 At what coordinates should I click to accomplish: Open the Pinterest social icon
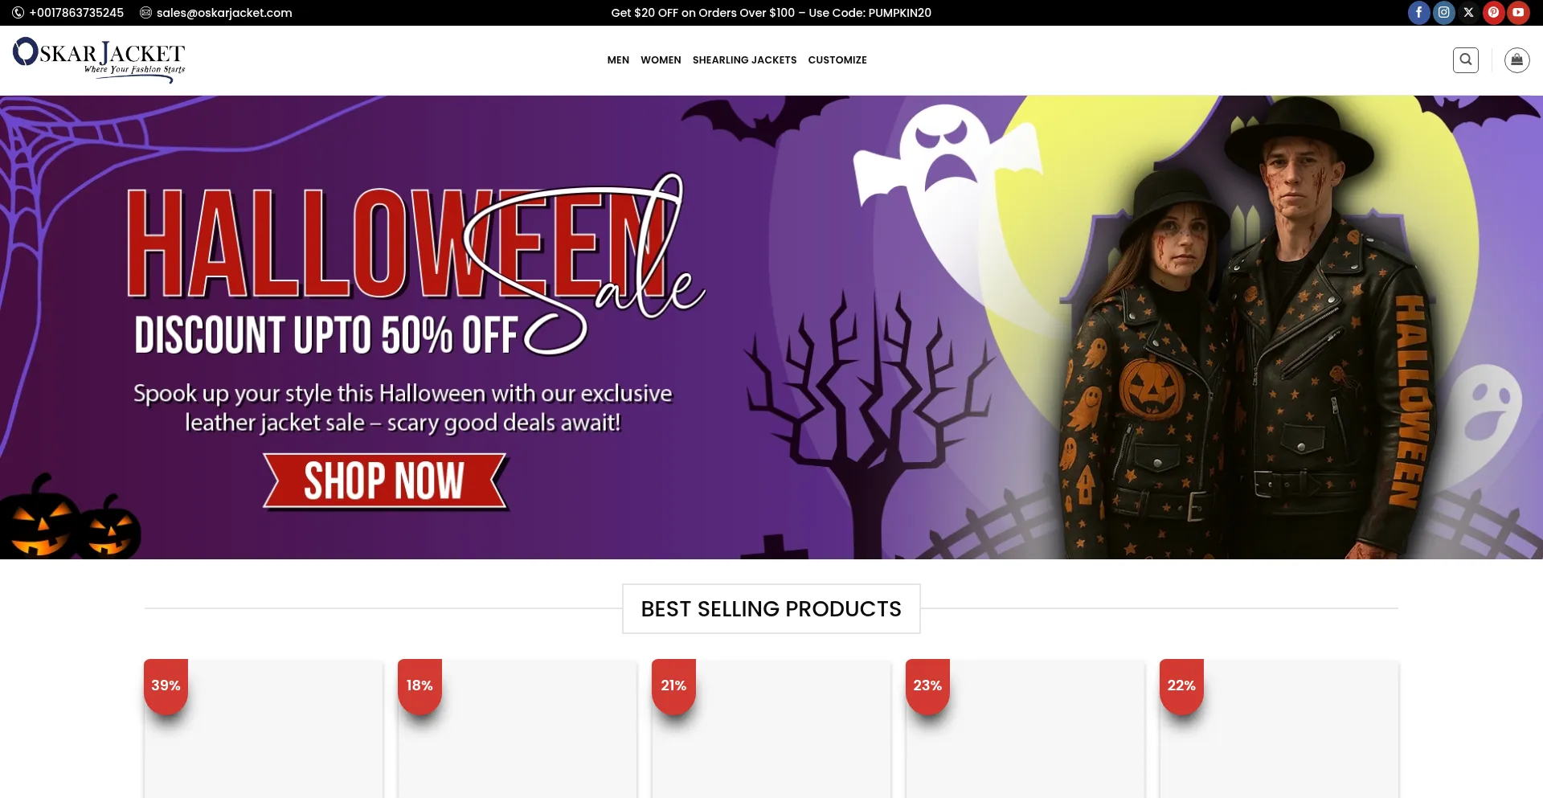click(x=1493, y=13)
